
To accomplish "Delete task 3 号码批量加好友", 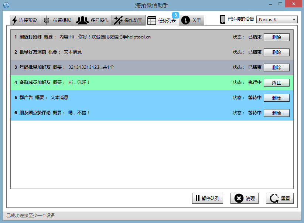I will [276, 68].
